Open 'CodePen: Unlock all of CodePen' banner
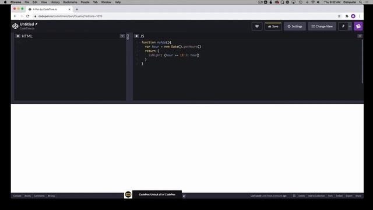The height and width of the screenshot is (210, 373). pos(157,194)
